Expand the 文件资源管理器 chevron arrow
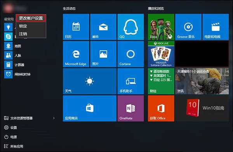The width and height of the screenshot is (233, 152). (54, 118)
